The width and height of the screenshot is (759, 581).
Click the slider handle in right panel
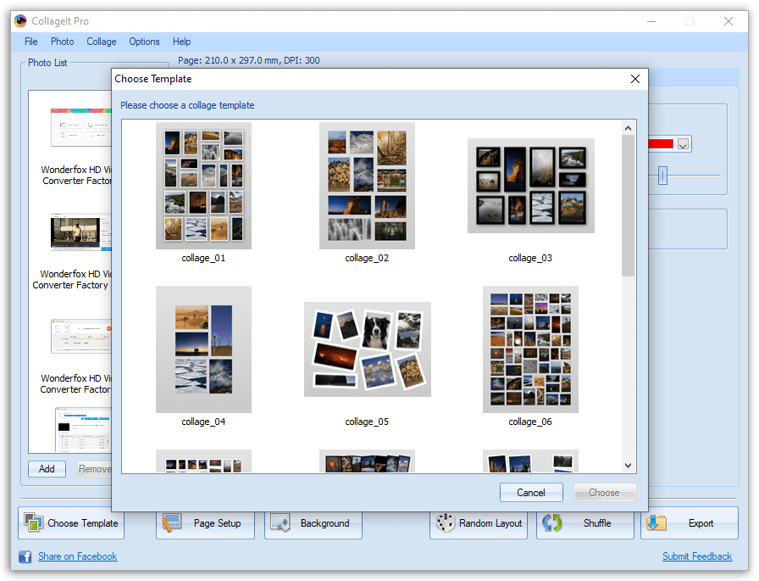click(x=662, y=176)
